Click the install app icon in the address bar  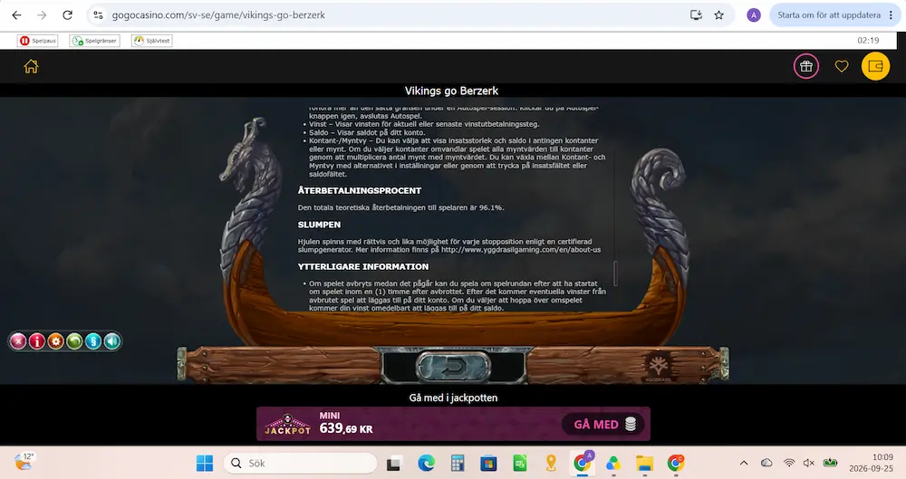click(x=696, y=15)
